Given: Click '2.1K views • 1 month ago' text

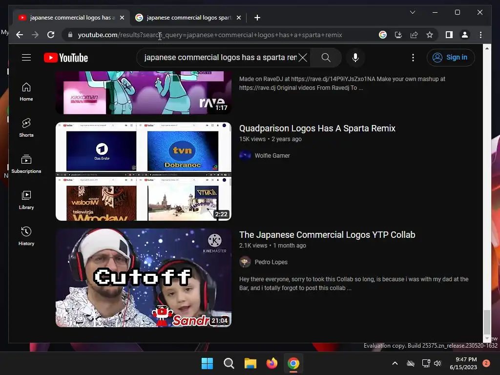Looking at the screenshot, I should click(272, 246).
